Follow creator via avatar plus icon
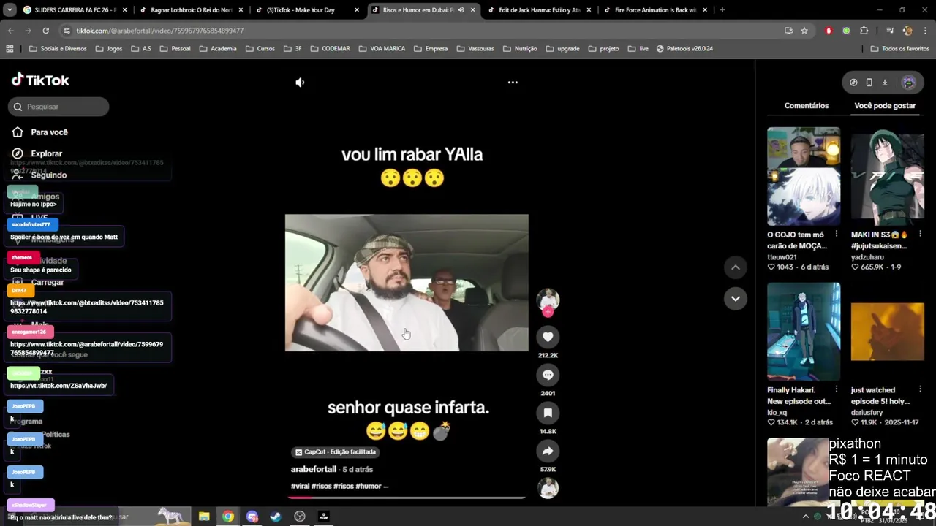Screen dimensions: 936x526 (548, 312)
